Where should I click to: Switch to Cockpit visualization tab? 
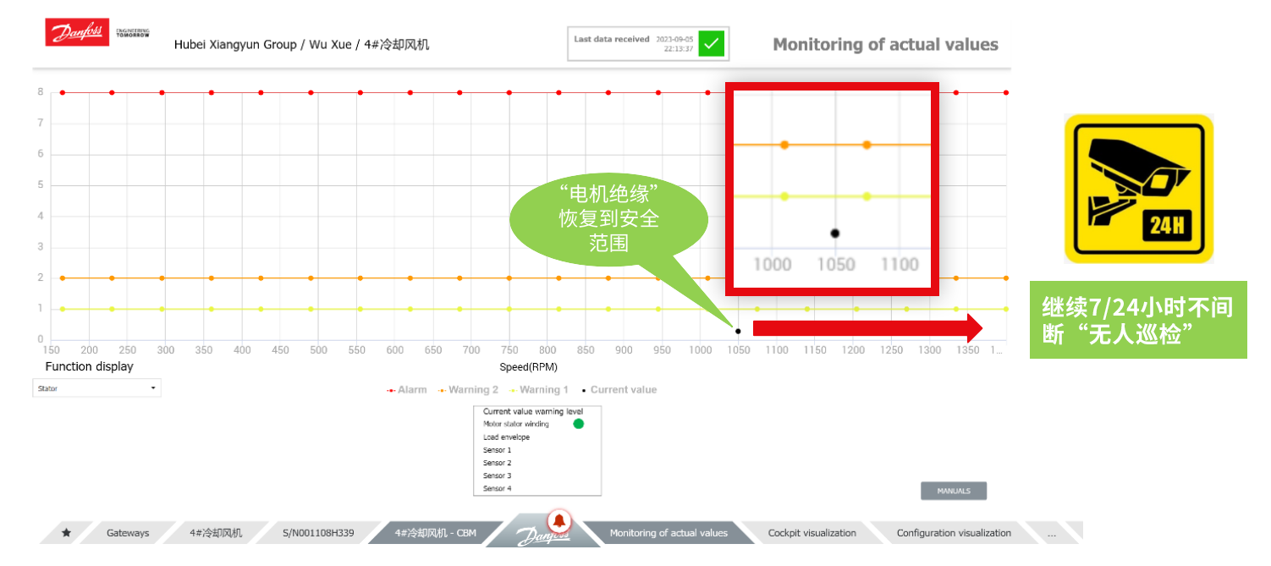pyautogui.click(x=812, y=533)
